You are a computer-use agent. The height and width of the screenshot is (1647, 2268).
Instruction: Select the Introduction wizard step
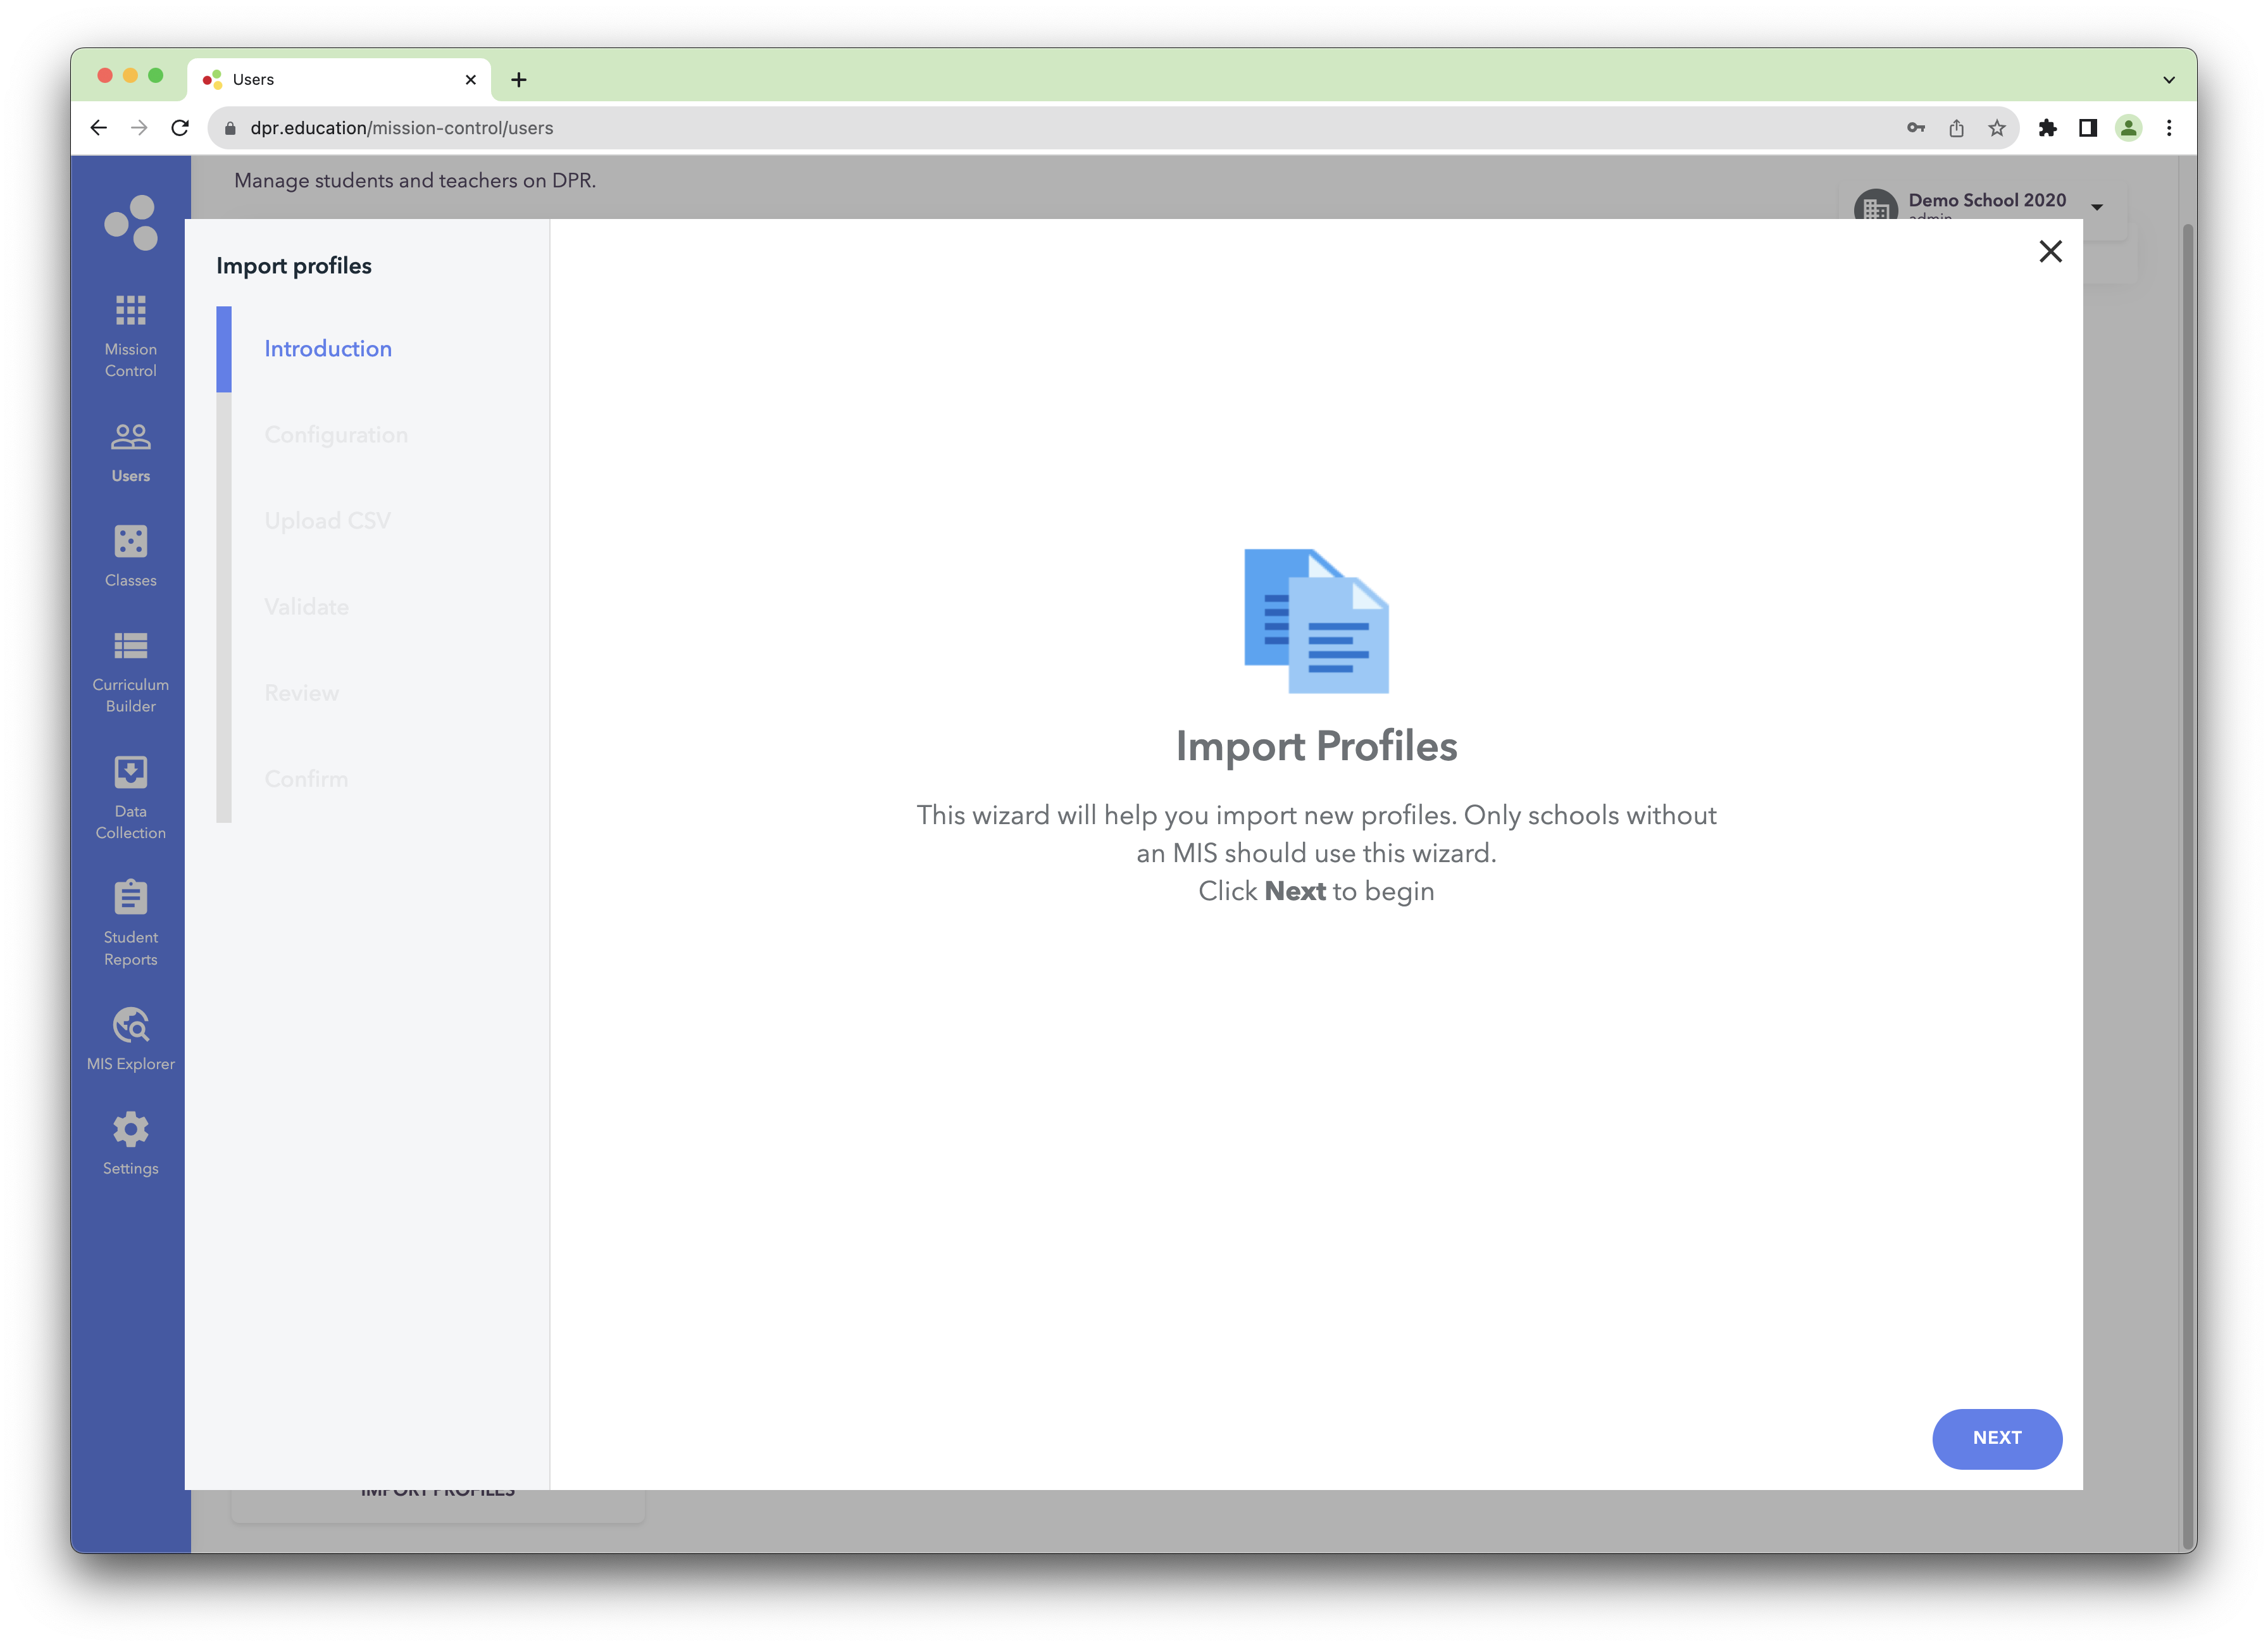328,348
